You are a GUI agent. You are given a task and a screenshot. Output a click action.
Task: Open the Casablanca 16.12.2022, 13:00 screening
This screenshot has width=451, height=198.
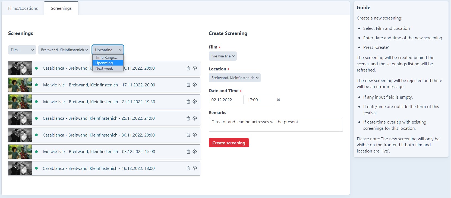tap(99, 168)
